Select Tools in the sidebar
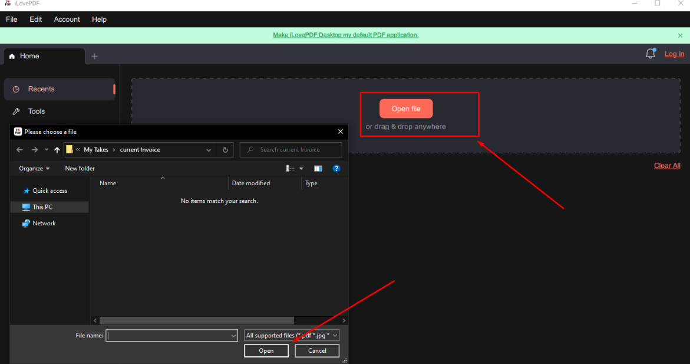Screen dimensions: 690x364 coord(60,112)
